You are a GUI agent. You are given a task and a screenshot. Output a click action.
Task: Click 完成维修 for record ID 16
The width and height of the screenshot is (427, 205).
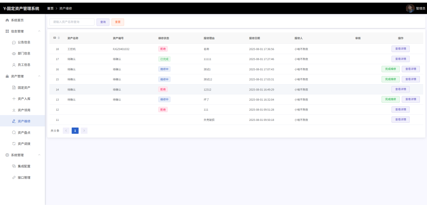coord(391,69)
